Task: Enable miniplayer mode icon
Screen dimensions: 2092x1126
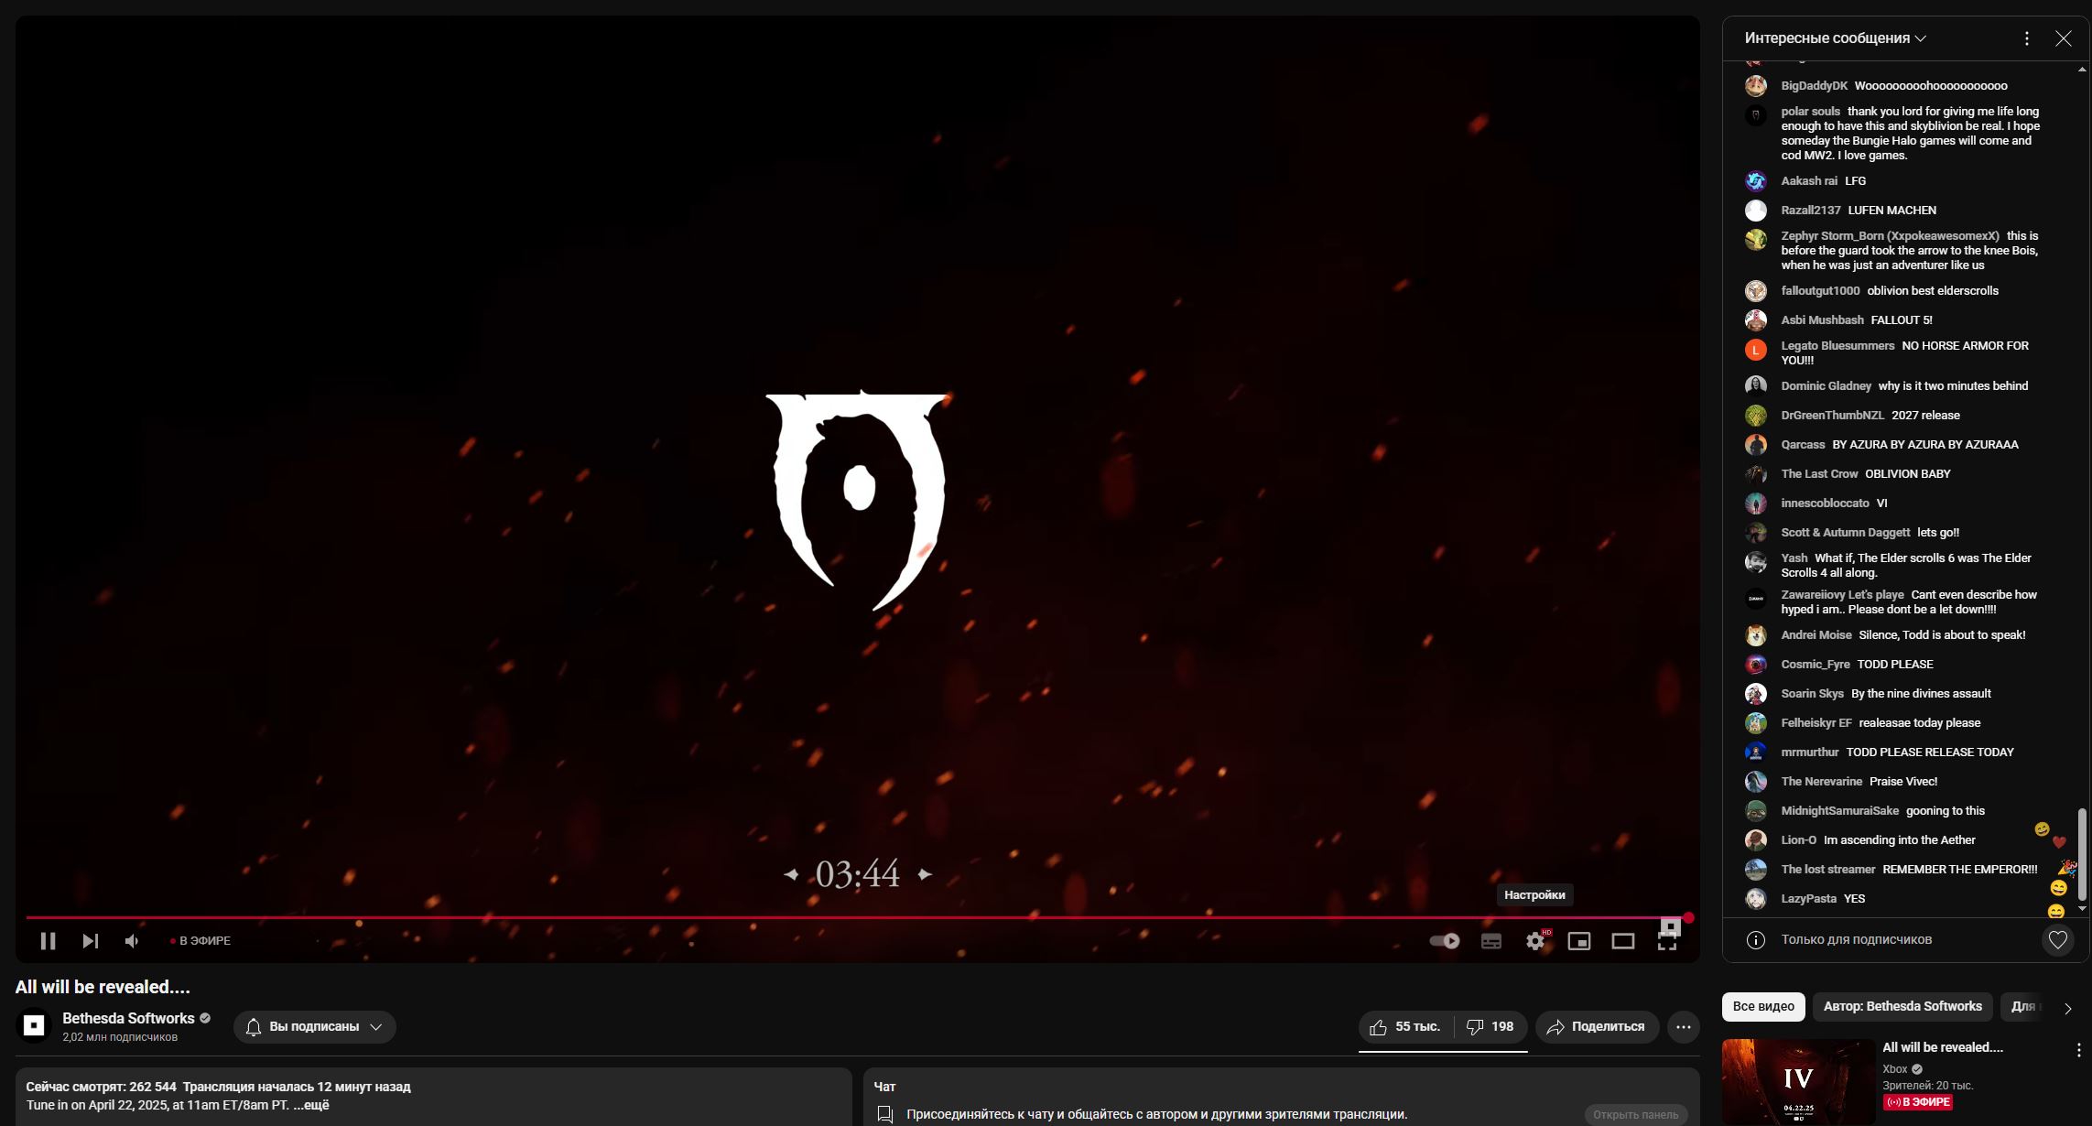Action: coord(1579,941)
